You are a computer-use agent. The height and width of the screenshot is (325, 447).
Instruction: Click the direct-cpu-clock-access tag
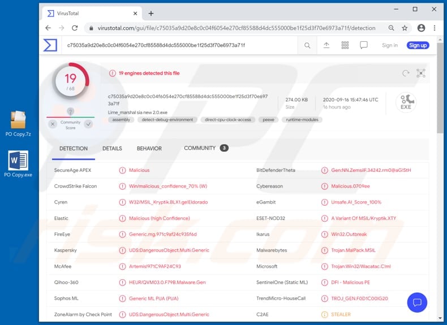pos(228,120)
